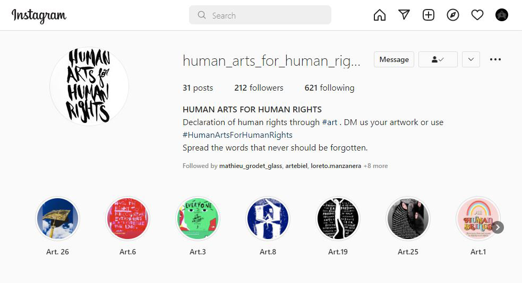The width and height of the screenshot is (522, 283).
Task: Go to the Instagram home feed icon
Action: click(x=380, y=15)
